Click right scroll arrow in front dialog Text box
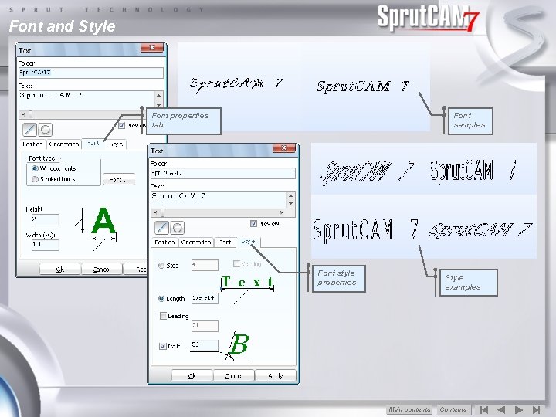 tap(282, 212)
